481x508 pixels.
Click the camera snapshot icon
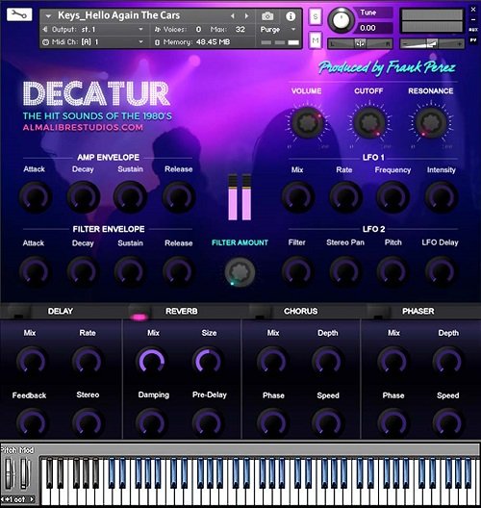[x=267, y=16]
